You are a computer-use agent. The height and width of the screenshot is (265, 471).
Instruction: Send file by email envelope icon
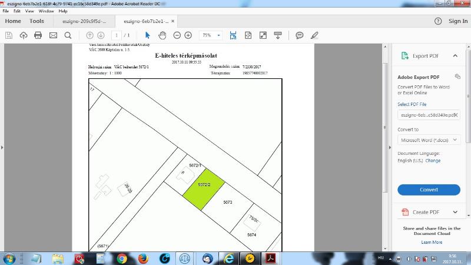coord(53,35)
